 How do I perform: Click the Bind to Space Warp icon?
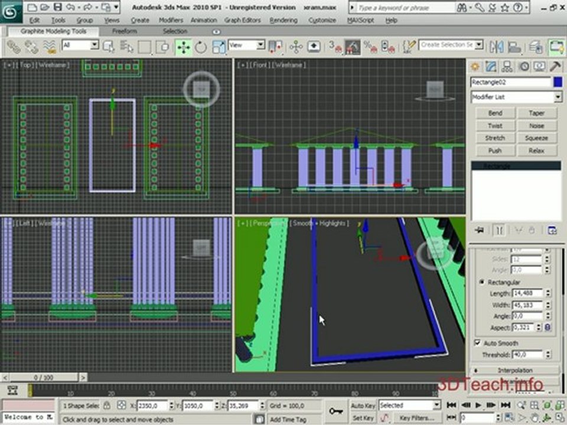pos(49,47)
